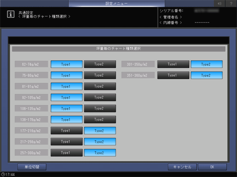Confirm settings with the OK button
Image resolution: width=237 pixels, height=177 pixels.
212,167
